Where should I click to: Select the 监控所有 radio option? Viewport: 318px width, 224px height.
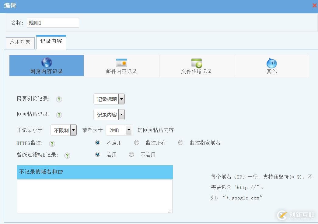point(137,142)
